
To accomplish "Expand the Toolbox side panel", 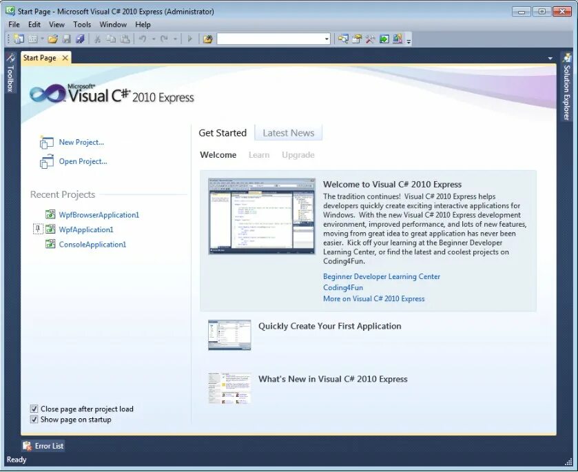I will point(10,73).
